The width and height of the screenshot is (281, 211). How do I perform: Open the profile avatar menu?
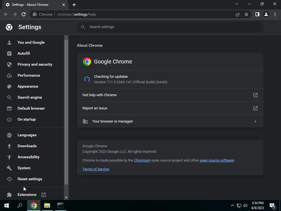click(266, 14)
